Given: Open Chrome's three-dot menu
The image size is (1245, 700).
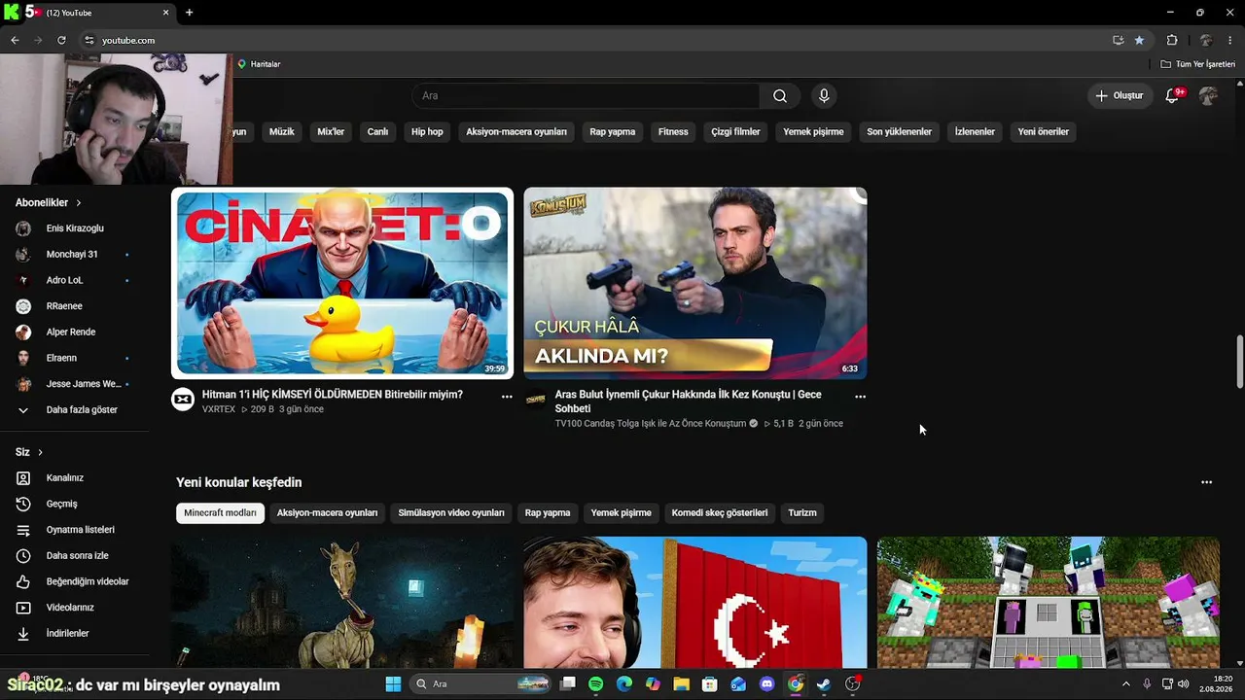Looking at the screenshot, I should coord(1230,40).
